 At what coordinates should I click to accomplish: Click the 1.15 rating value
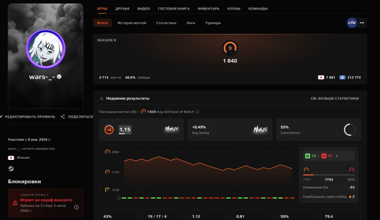click(125, 130)
